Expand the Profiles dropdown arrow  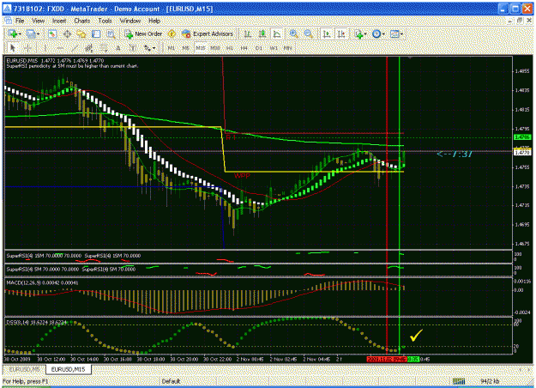click(38, 33)
